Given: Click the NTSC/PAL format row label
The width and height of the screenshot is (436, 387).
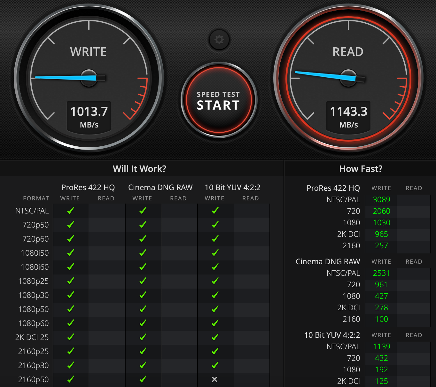Looking at the screenshot, I should [32, 211].
